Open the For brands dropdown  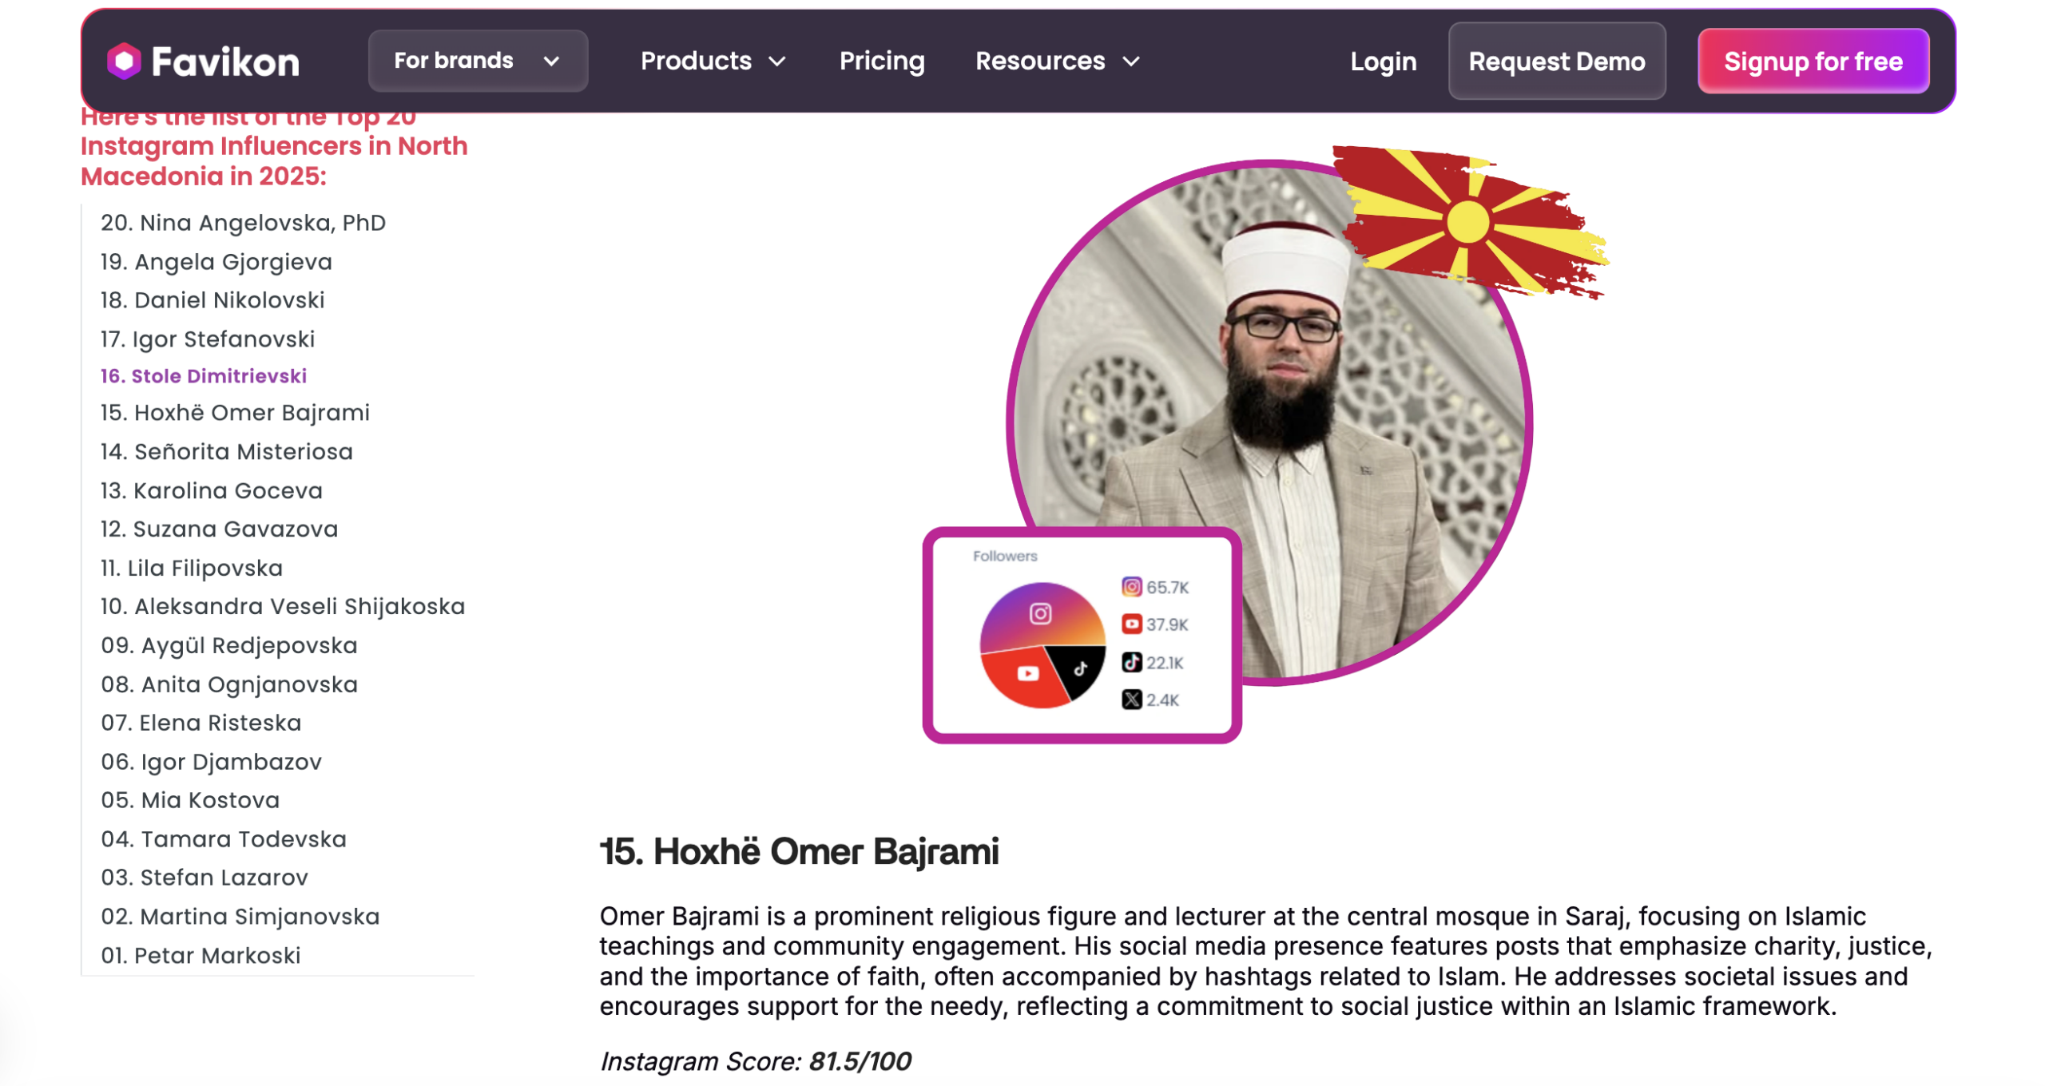(x=477, y=61)
